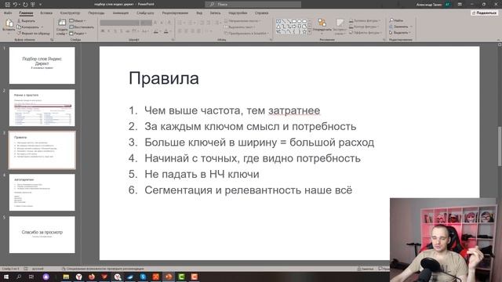Click the Copy (Копировать) button
Image resolution: width=502 pixels, height=282 pixels.
coord(28,27)
